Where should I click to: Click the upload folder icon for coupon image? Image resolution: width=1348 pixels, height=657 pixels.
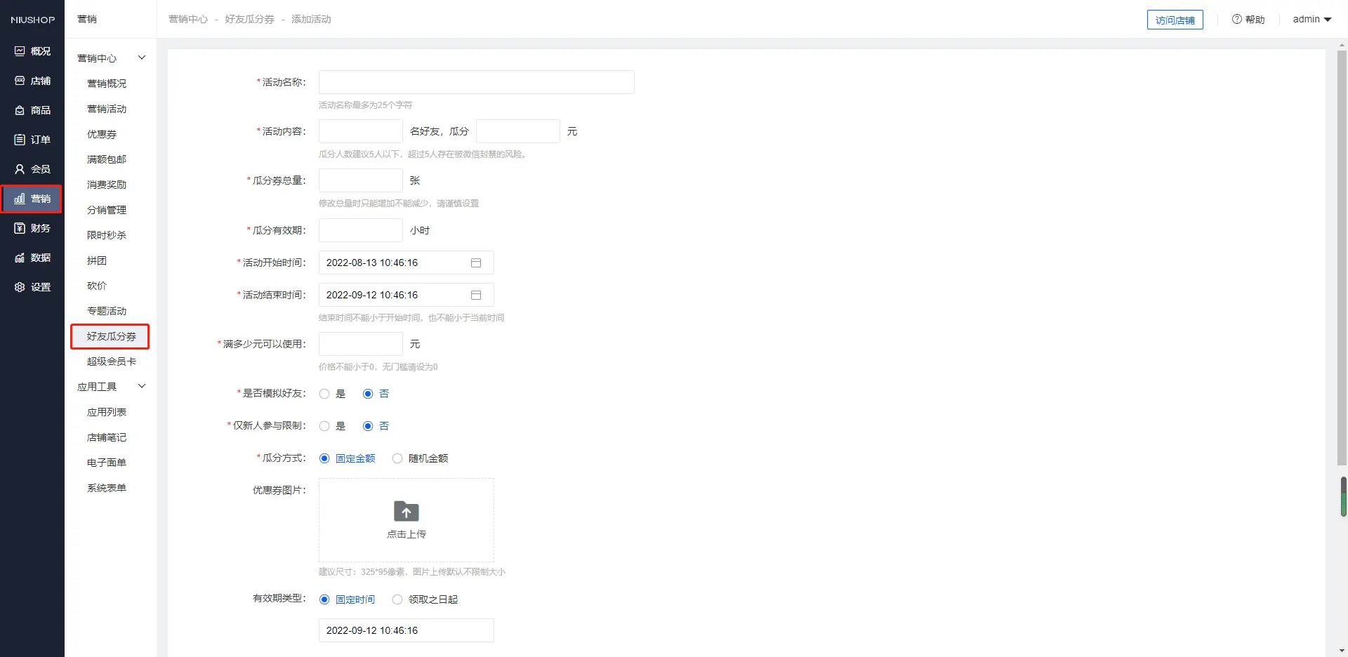(x=406, y=512)
